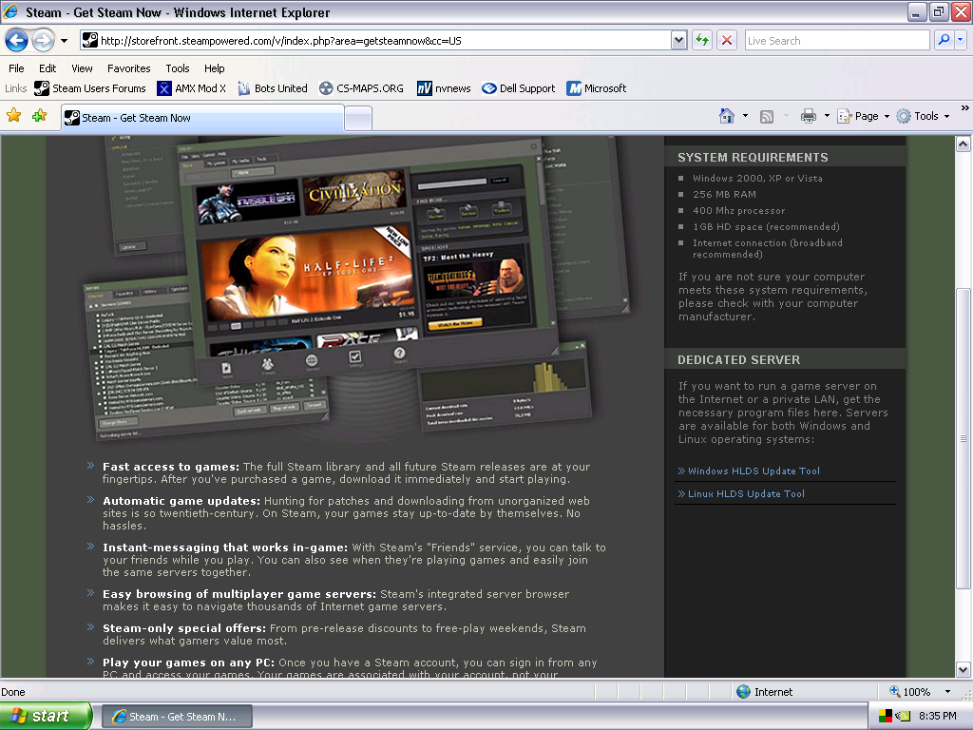The height and width of the screenshot is (730, 973).
Task: Expand the Home button dropdown arrow
Action: pos(745,116)
